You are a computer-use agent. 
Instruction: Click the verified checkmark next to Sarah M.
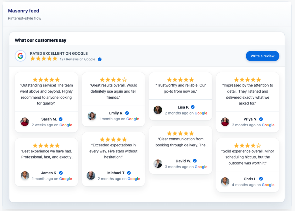pos(60,119)
